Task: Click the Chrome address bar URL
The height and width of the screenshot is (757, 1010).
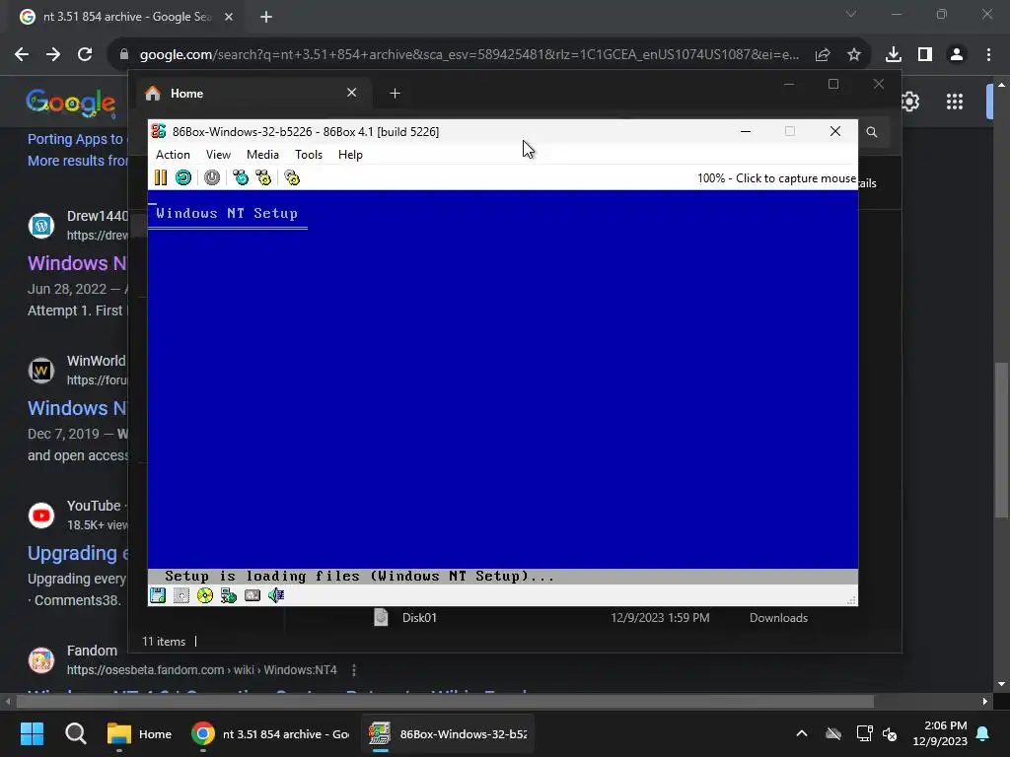Action: pos(469,55)
